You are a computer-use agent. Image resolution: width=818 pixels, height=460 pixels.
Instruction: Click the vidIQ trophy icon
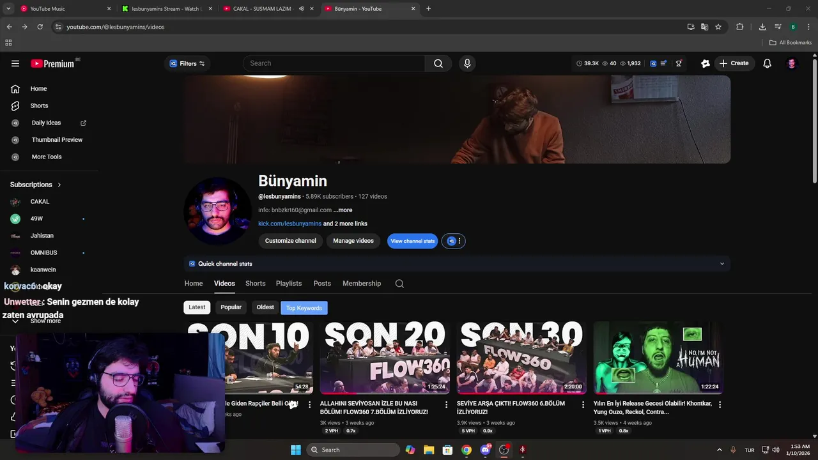pyautogui.click(x=679, y=63)
